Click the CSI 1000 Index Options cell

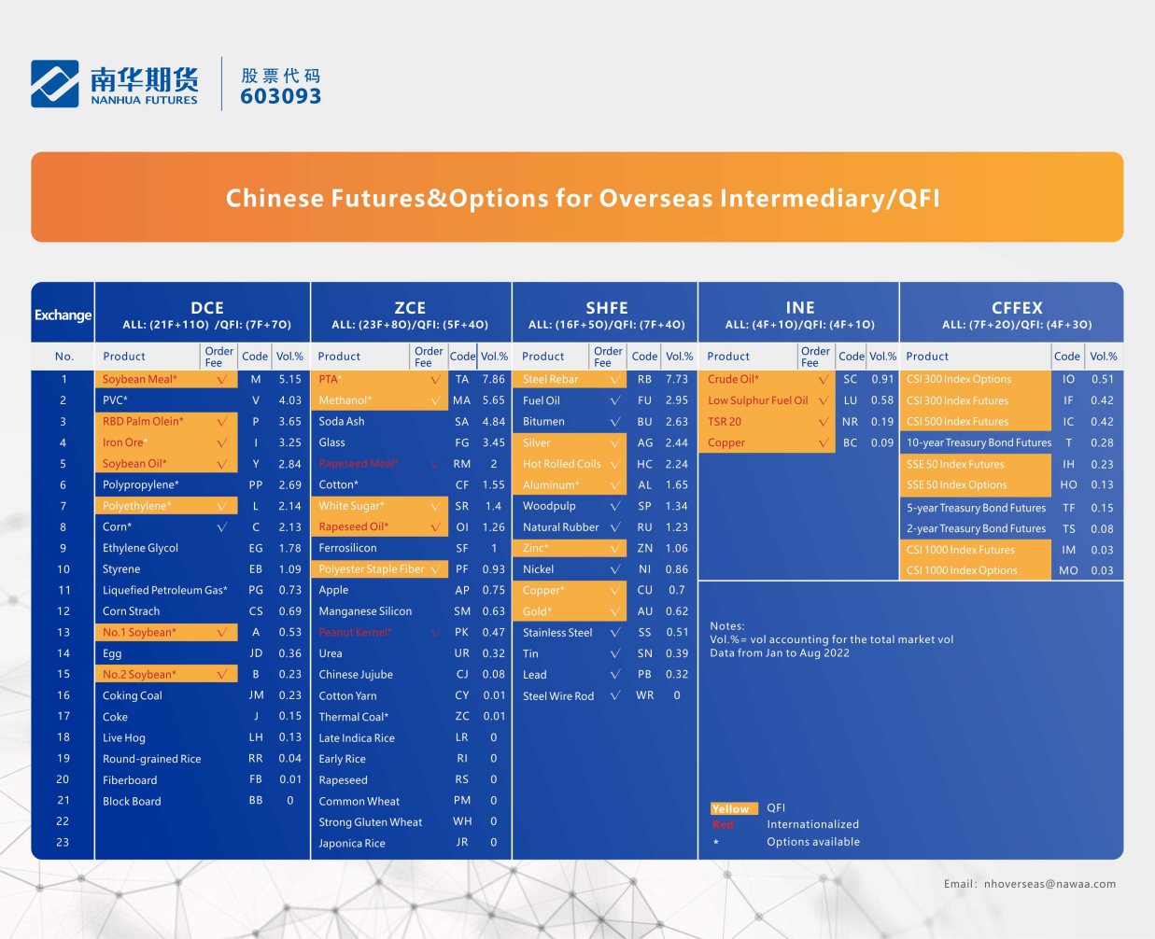[x=977, y=570]
